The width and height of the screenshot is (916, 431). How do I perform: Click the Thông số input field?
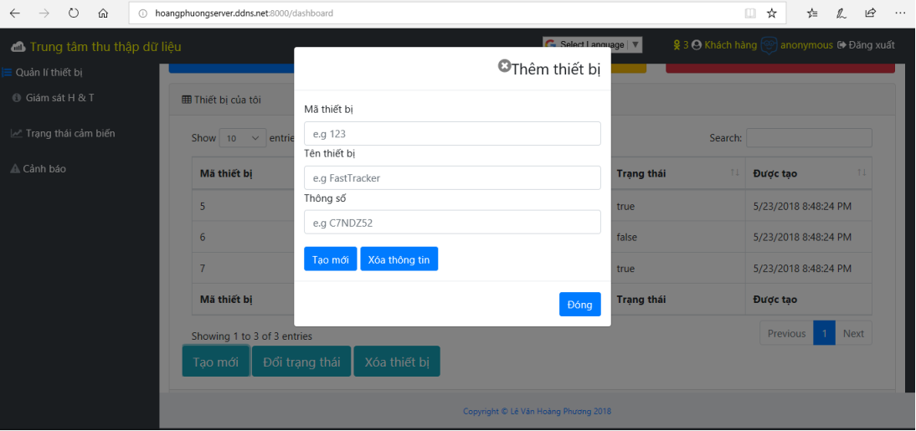(x=452, y=222)
